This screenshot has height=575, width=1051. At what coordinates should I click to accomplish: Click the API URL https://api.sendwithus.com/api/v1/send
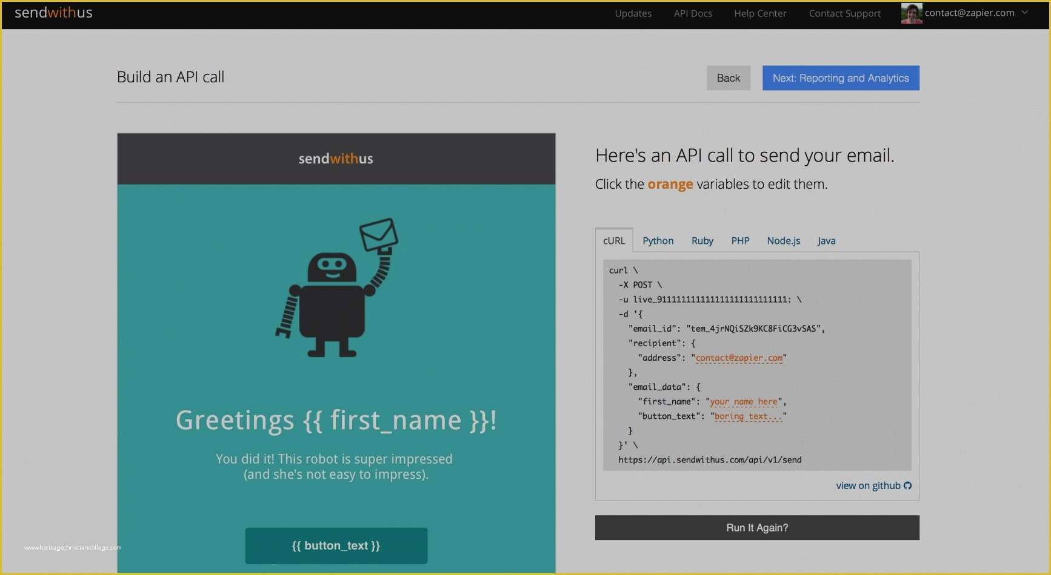710,460
